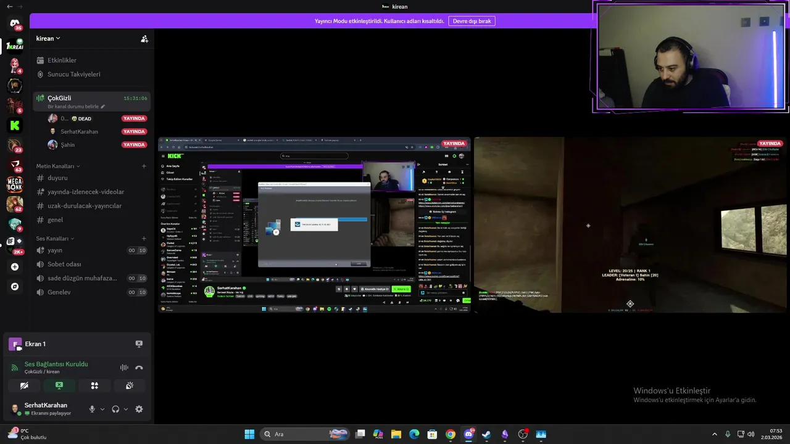Screen dimensions: 790x444
Task: Open weather widget Çok bulutlu
Action: pos(27,434)
